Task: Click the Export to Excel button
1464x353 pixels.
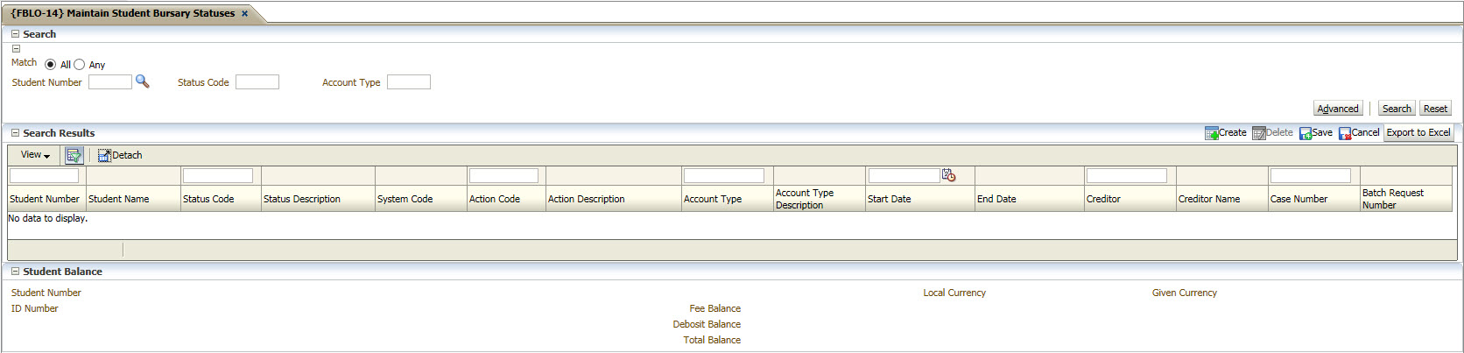Action: [x=1418, y=133]
